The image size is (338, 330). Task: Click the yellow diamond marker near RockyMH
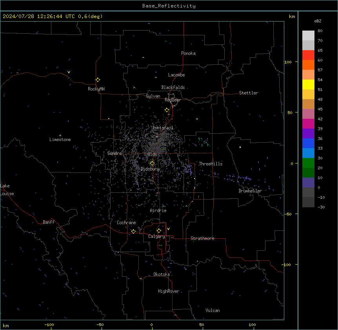click(x=98, y=80)
